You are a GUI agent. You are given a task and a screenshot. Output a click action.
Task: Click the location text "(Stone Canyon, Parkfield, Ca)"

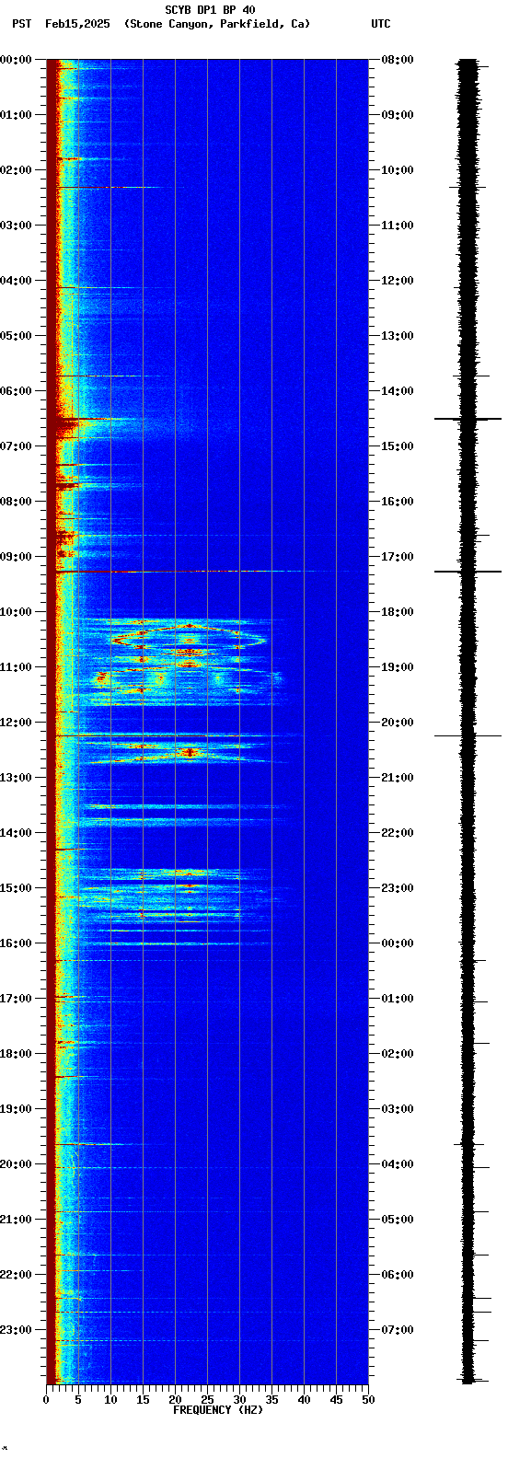pyautogui.click(x=217, y=24)
